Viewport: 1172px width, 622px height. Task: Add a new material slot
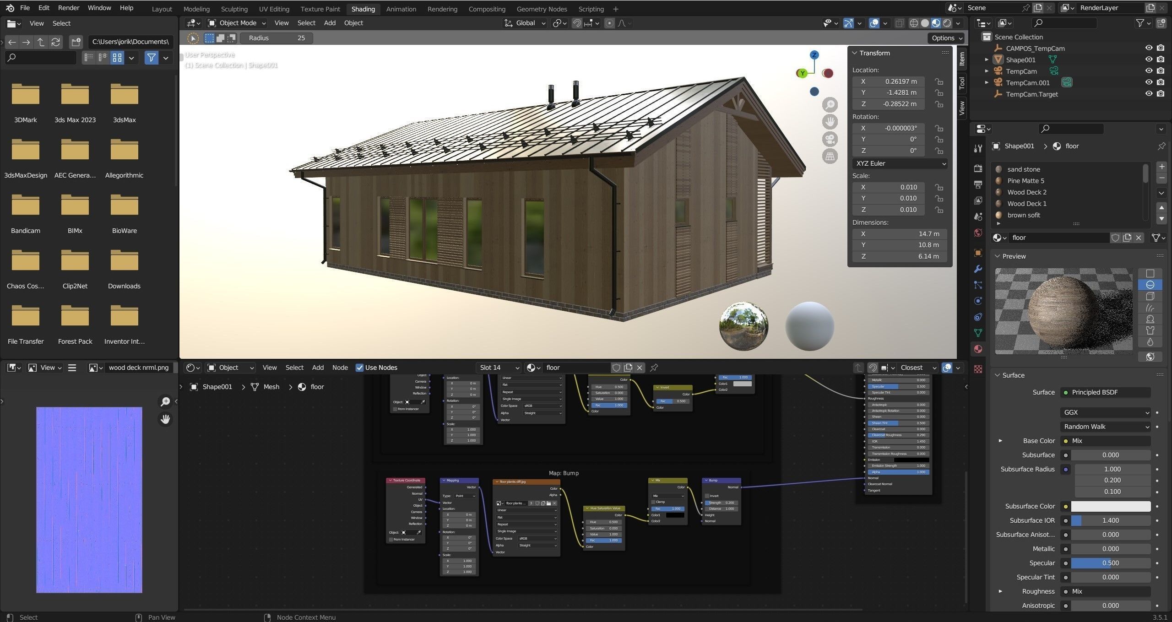pos(1161,167)
